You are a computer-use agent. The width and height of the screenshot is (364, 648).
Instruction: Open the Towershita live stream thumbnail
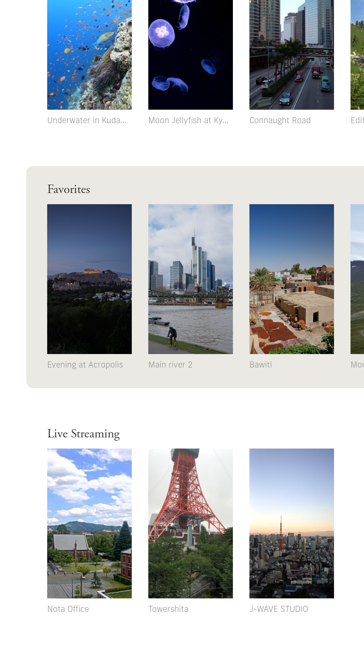[190, 523]
